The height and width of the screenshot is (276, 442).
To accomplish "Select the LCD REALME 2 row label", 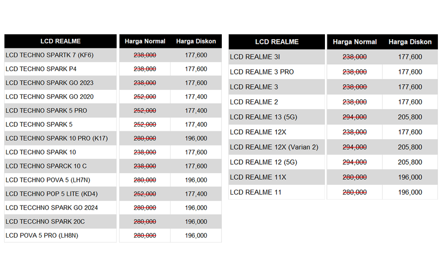I will (254, 102).
